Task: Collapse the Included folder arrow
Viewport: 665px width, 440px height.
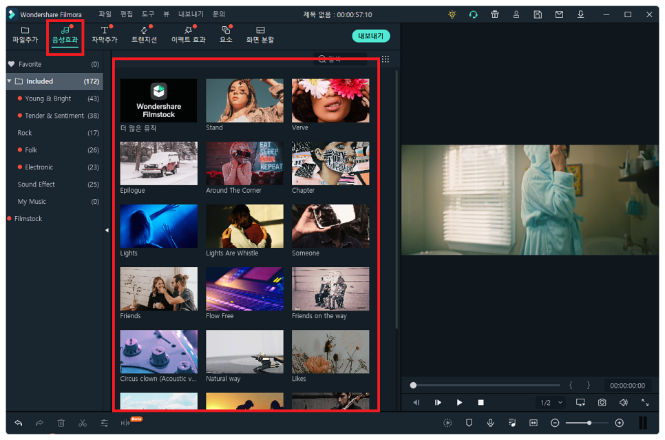Action: (10, 81)
